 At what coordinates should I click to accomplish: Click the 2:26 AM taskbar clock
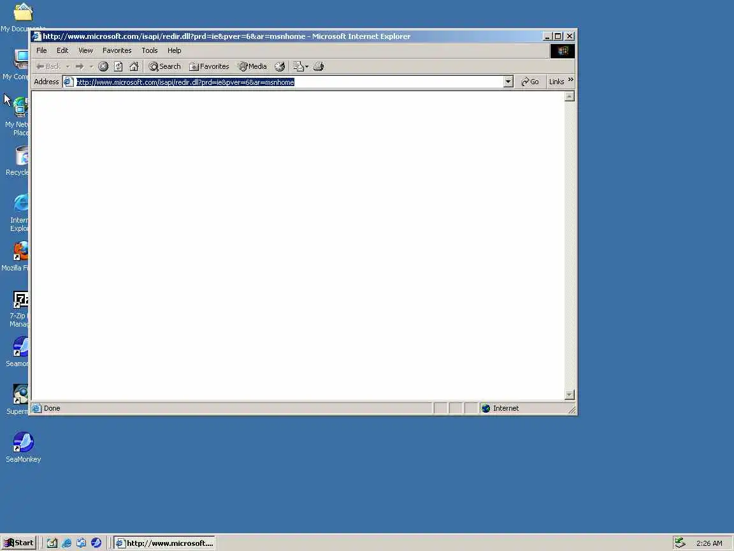[709, 543]
